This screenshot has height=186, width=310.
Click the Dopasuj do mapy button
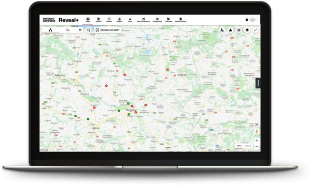point(108,30)
